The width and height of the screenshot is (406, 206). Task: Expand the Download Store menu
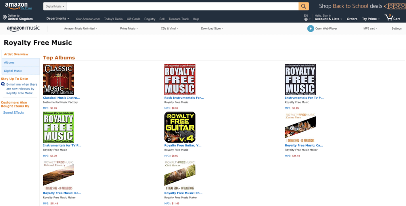coord(212,29)
